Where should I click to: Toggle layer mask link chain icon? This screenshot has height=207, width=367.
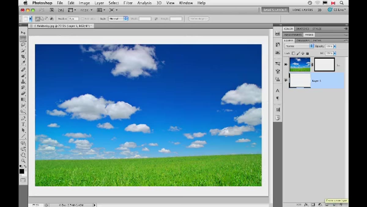click(x=312, y=65)
